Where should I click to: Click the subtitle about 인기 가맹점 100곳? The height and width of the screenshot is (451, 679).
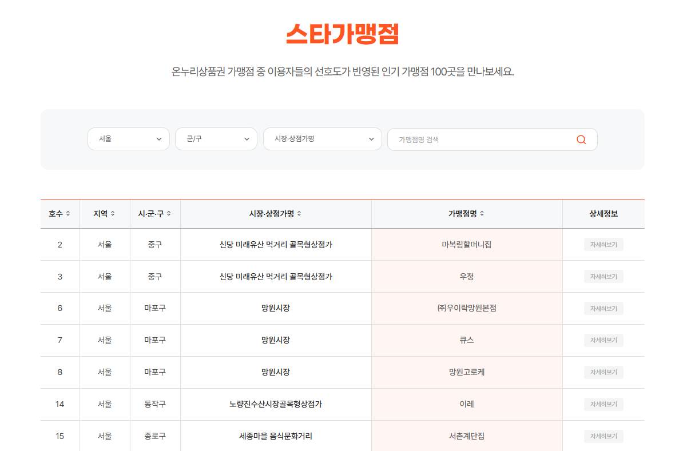coord(343,71)
